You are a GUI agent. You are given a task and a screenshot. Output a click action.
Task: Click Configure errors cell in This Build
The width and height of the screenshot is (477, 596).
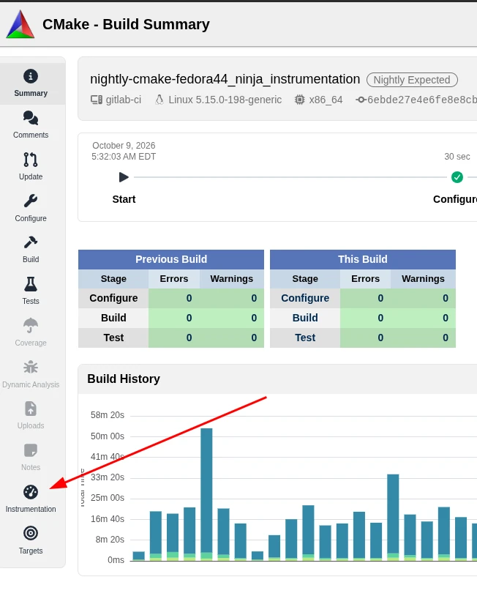coord(365,298)
